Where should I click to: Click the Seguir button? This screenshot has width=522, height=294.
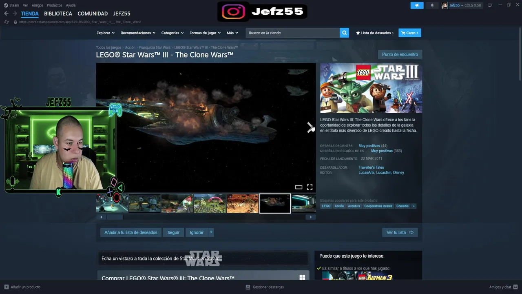click(x=173, y=232)
